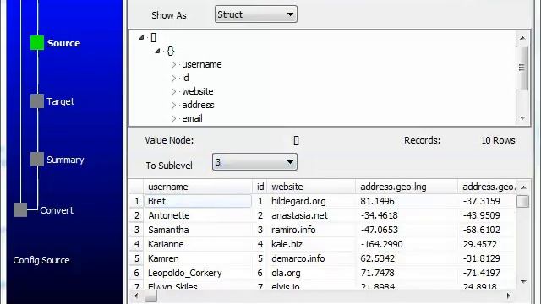Select row header number 4
Image resolution: width=541 pixels, height=304 pixels.
point(137,244)
